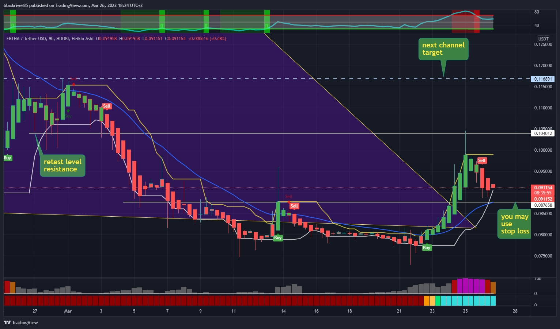Viewport: 560px width, 329px height.
Task: Select the Sell label right of March 14
Action: pyautogui.click(x=294, y=206)
